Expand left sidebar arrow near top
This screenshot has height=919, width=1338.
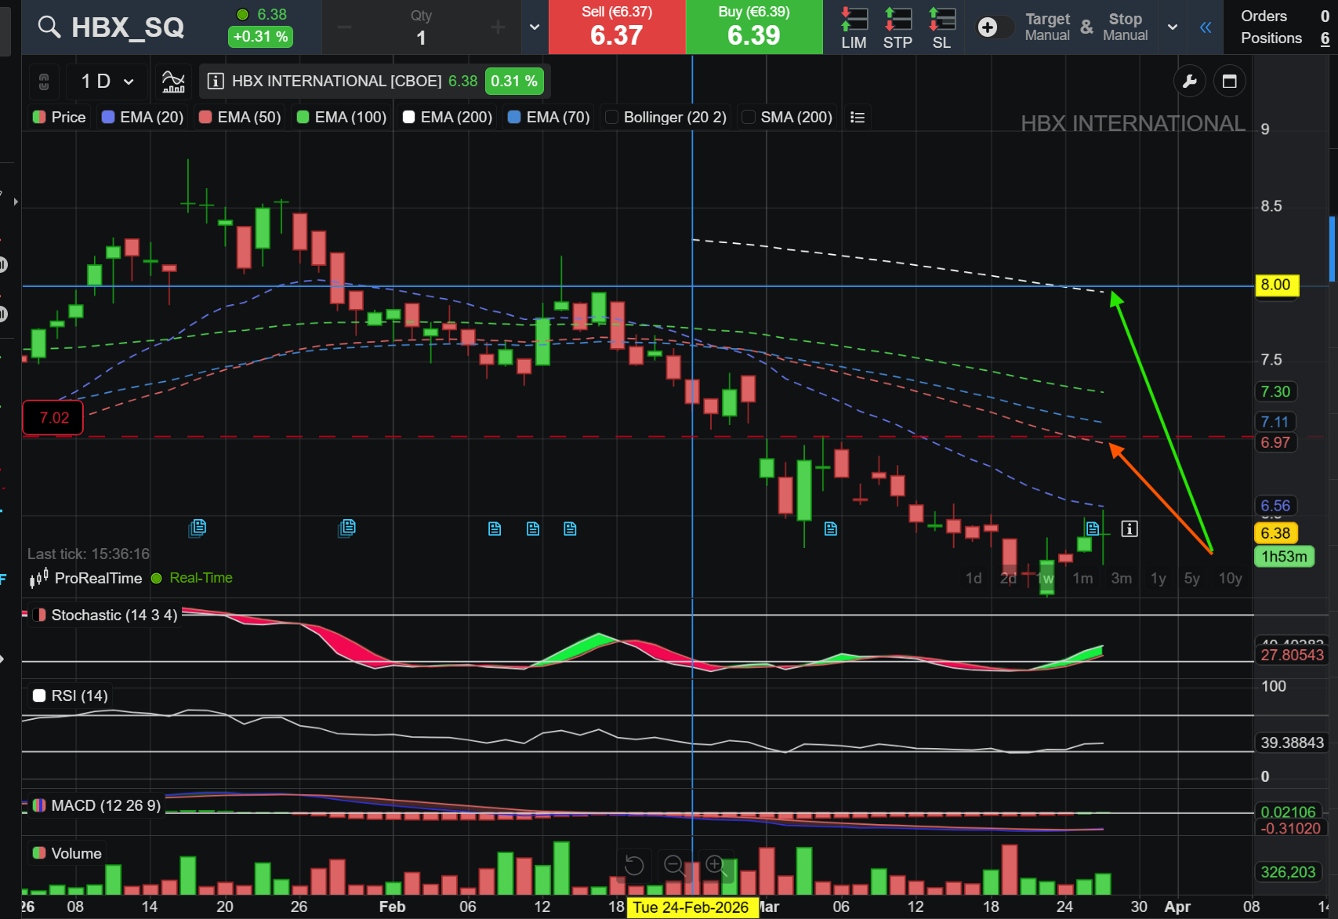[15, 202]
